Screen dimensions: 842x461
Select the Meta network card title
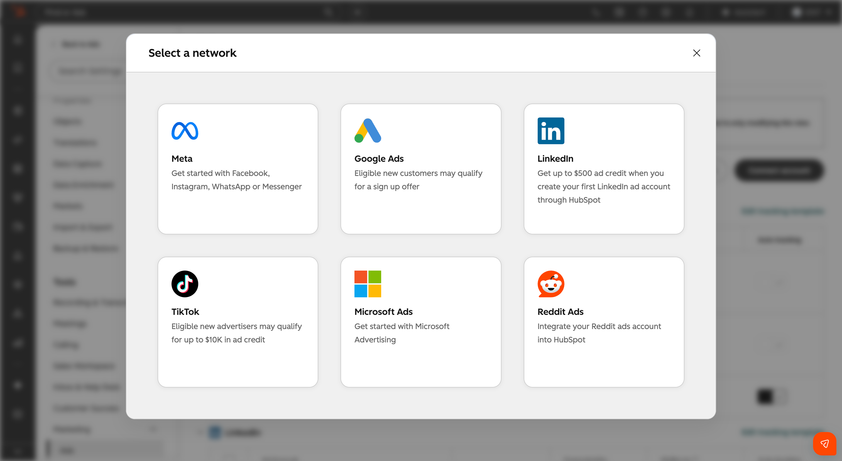point(182,158)
